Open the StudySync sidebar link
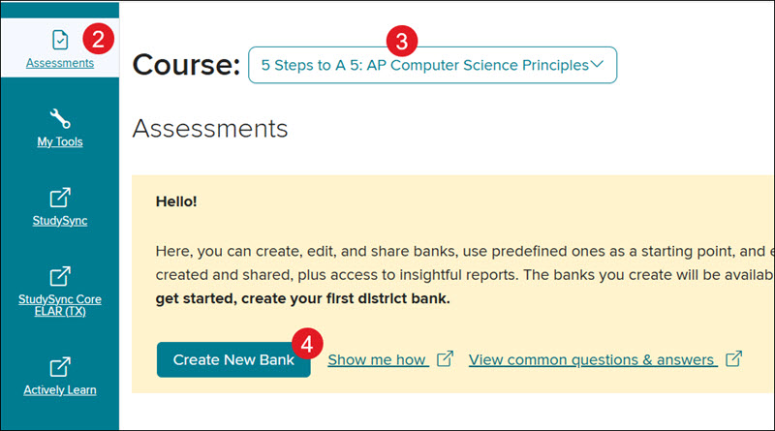The height and width of the screenshot is (431, 775). point(60,221)
